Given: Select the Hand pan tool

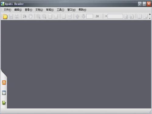Looking at the screenshot, I should [x=30, y=16].
